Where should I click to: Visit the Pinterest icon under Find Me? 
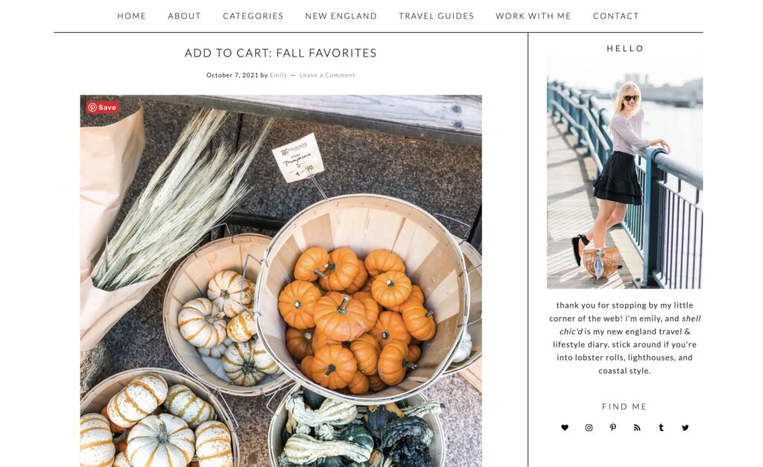[612, 428]
